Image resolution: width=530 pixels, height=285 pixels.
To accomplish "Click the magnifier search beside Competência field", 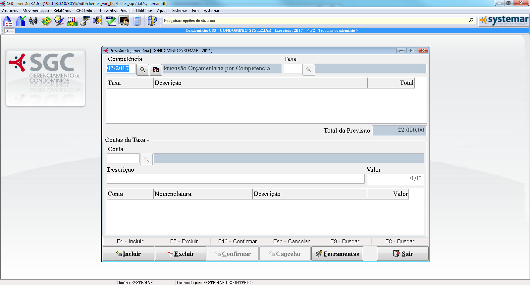I will coord(143,70).
